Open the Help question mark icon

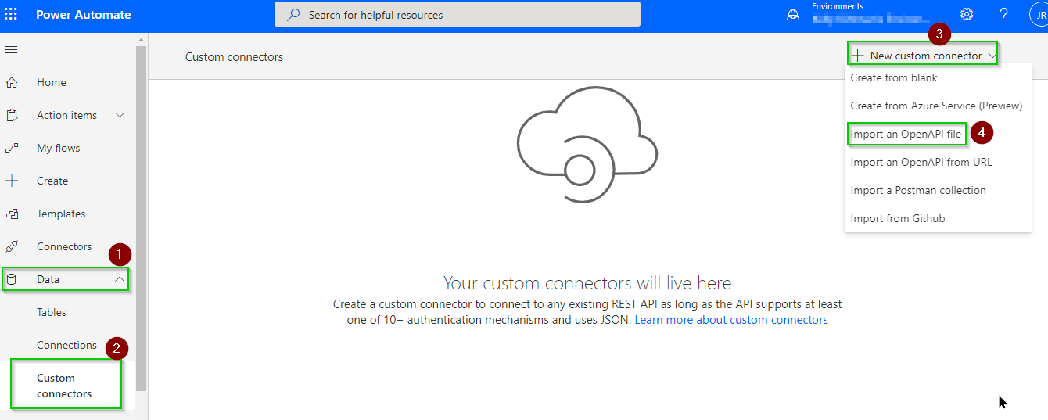[1004, 14]
